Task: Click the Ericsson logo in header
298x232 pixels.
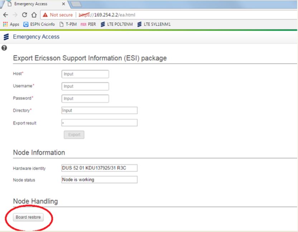Action: pyautogui.click(x=6, y=37)
